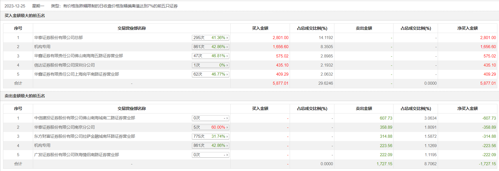This screenshot has height=171, width=499.
Task: Click 中信建投证券 佛山南海城南二路证券营业部
Action: [85, 118]
